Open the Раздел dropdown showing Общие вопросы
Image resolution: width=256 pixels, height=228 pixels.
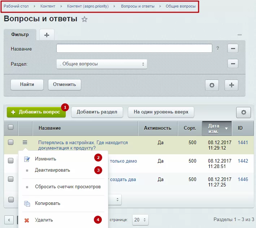click(x=102, y=64)
